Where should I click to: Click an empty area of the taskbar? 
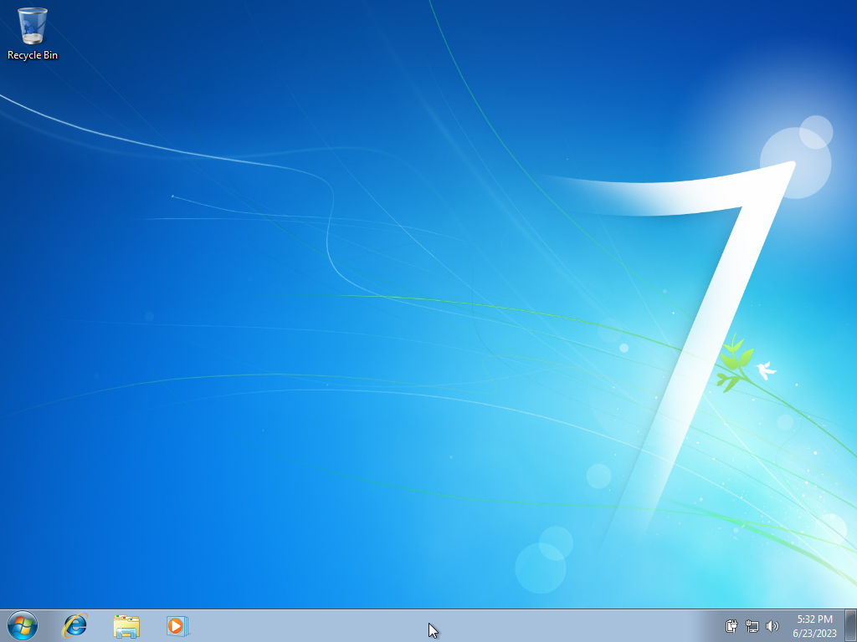click(418, 625)
